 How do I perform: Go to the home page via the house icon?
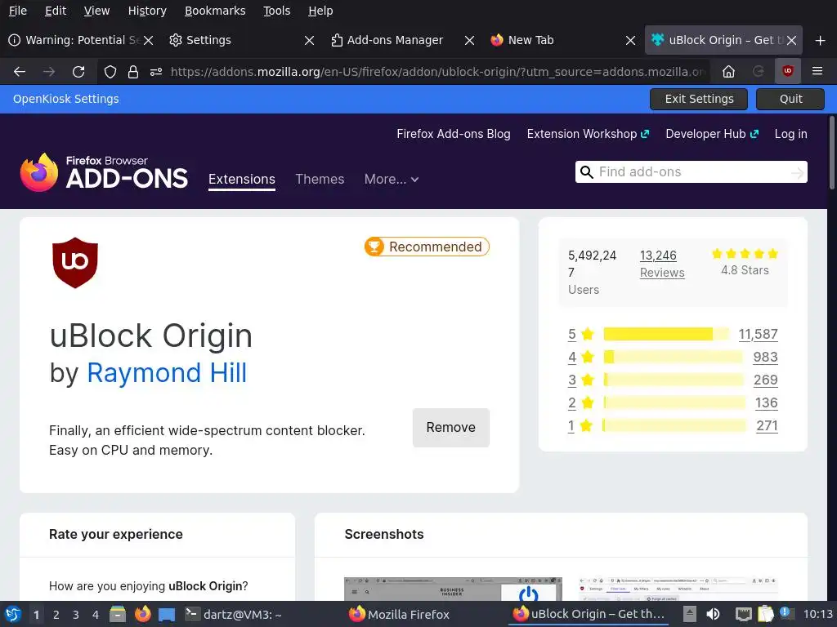click(728, 72)
